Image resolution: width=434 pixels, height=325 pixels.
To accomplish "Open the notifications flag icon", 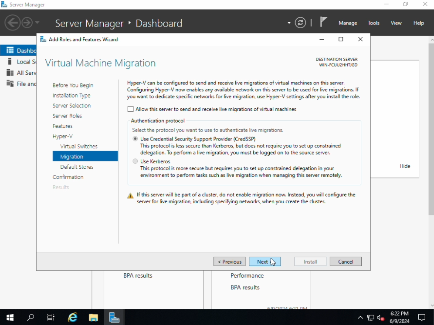I will coord(323,22).
